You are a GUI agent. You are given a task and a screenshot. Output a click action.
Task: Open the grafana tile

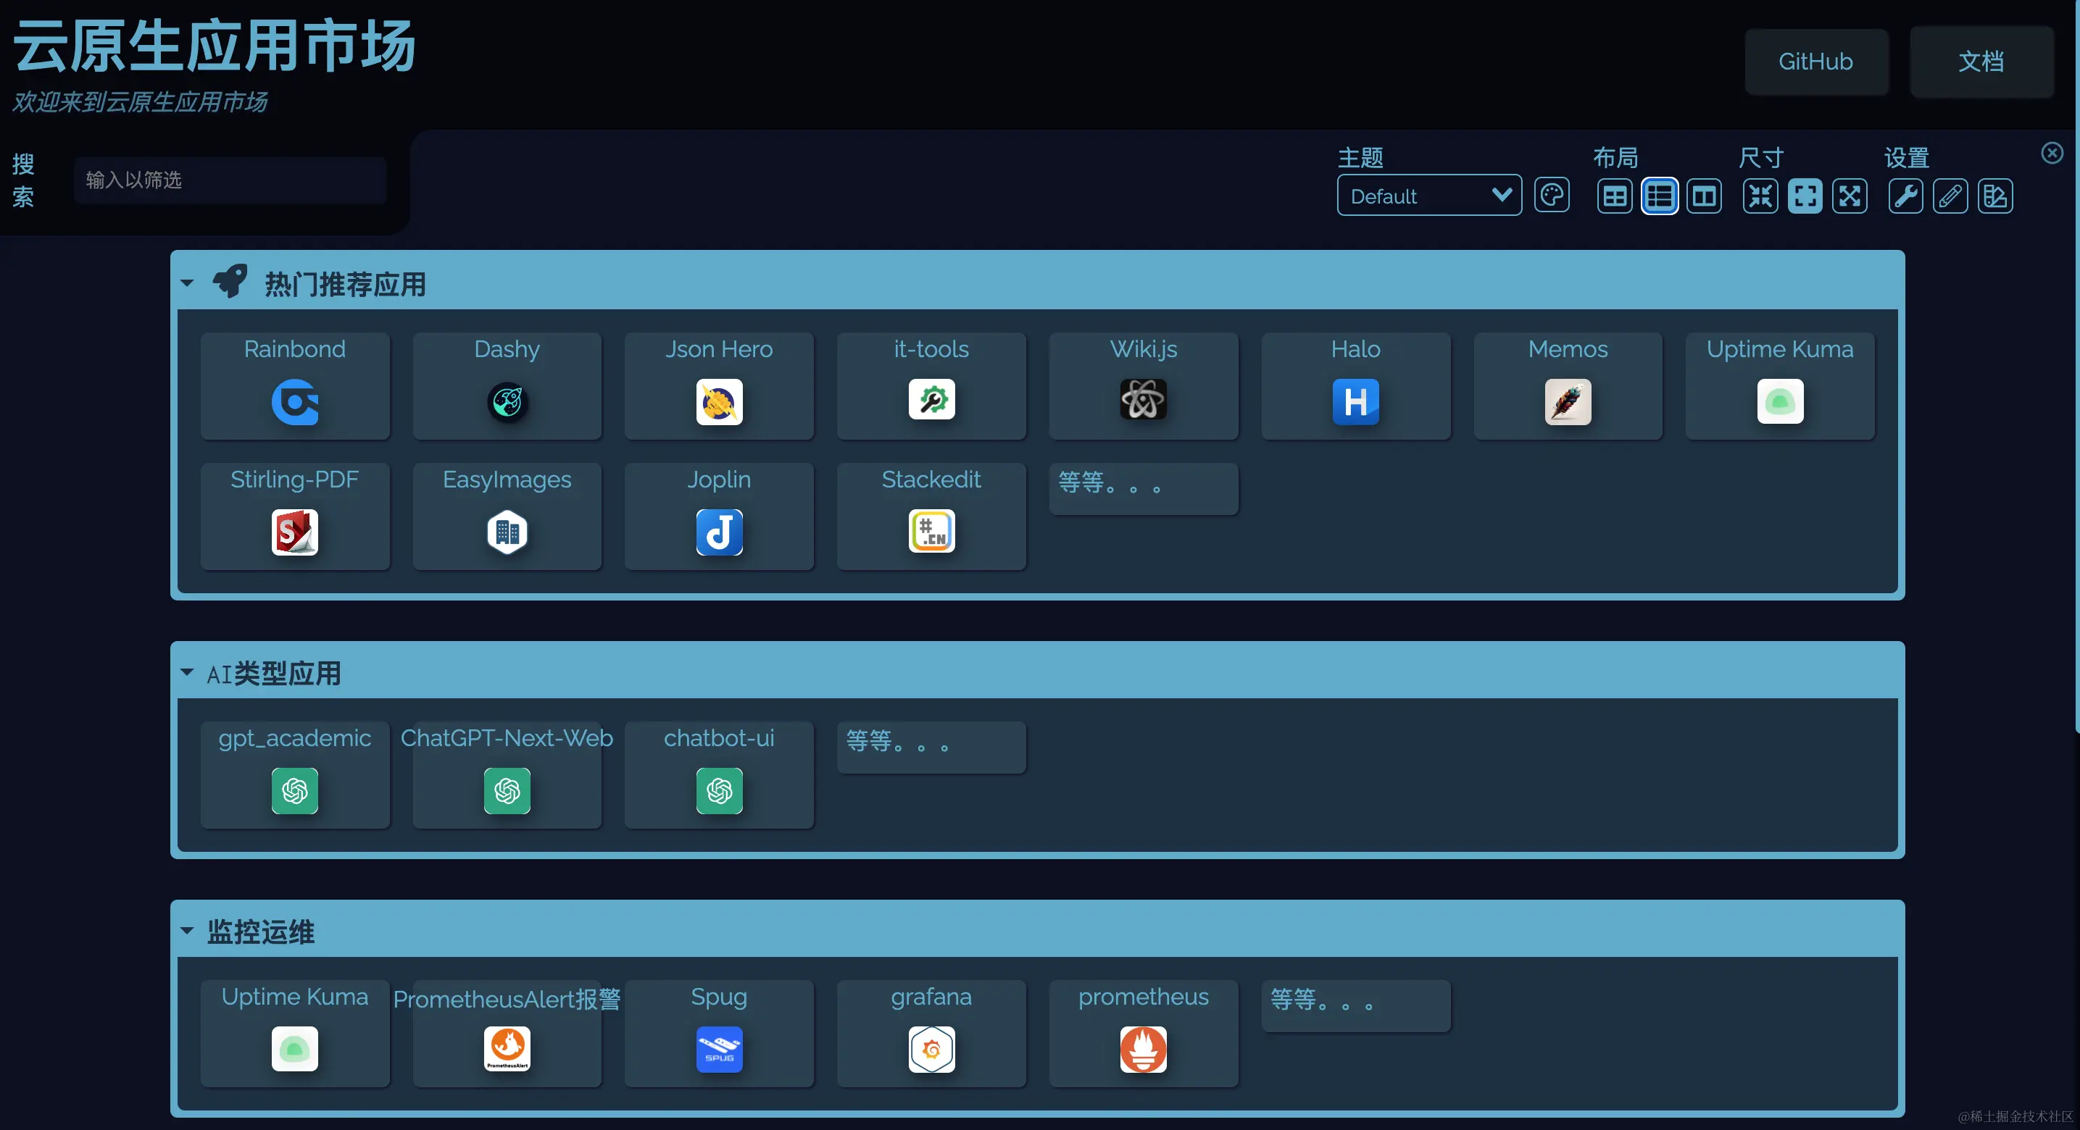pyautogui.click(x=931, y=1033)
